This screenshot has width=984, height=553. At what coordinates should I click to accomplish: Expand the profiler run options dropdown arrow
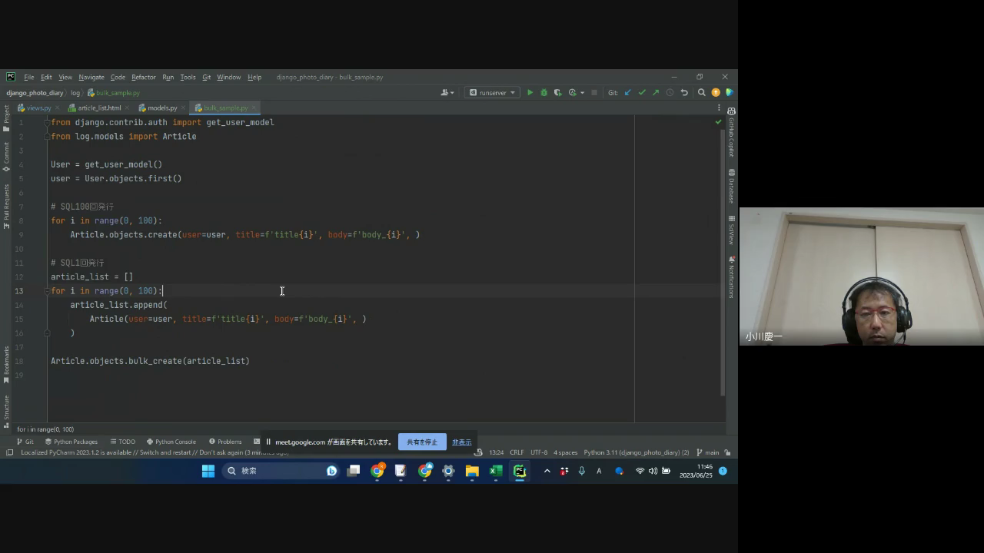582,93
